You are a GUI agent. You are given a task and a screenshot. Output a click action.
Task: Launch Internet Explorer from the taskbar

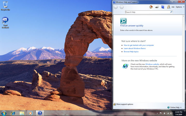coord(13,113)
